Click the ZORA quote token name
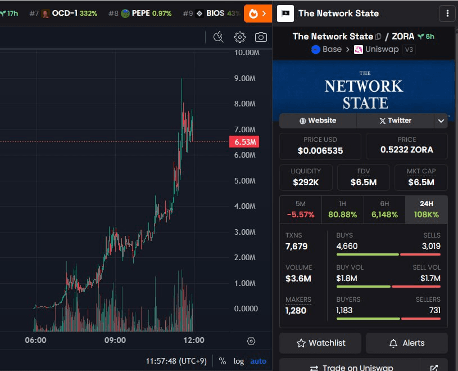458x371 pixels. click(x=403, y=36)
